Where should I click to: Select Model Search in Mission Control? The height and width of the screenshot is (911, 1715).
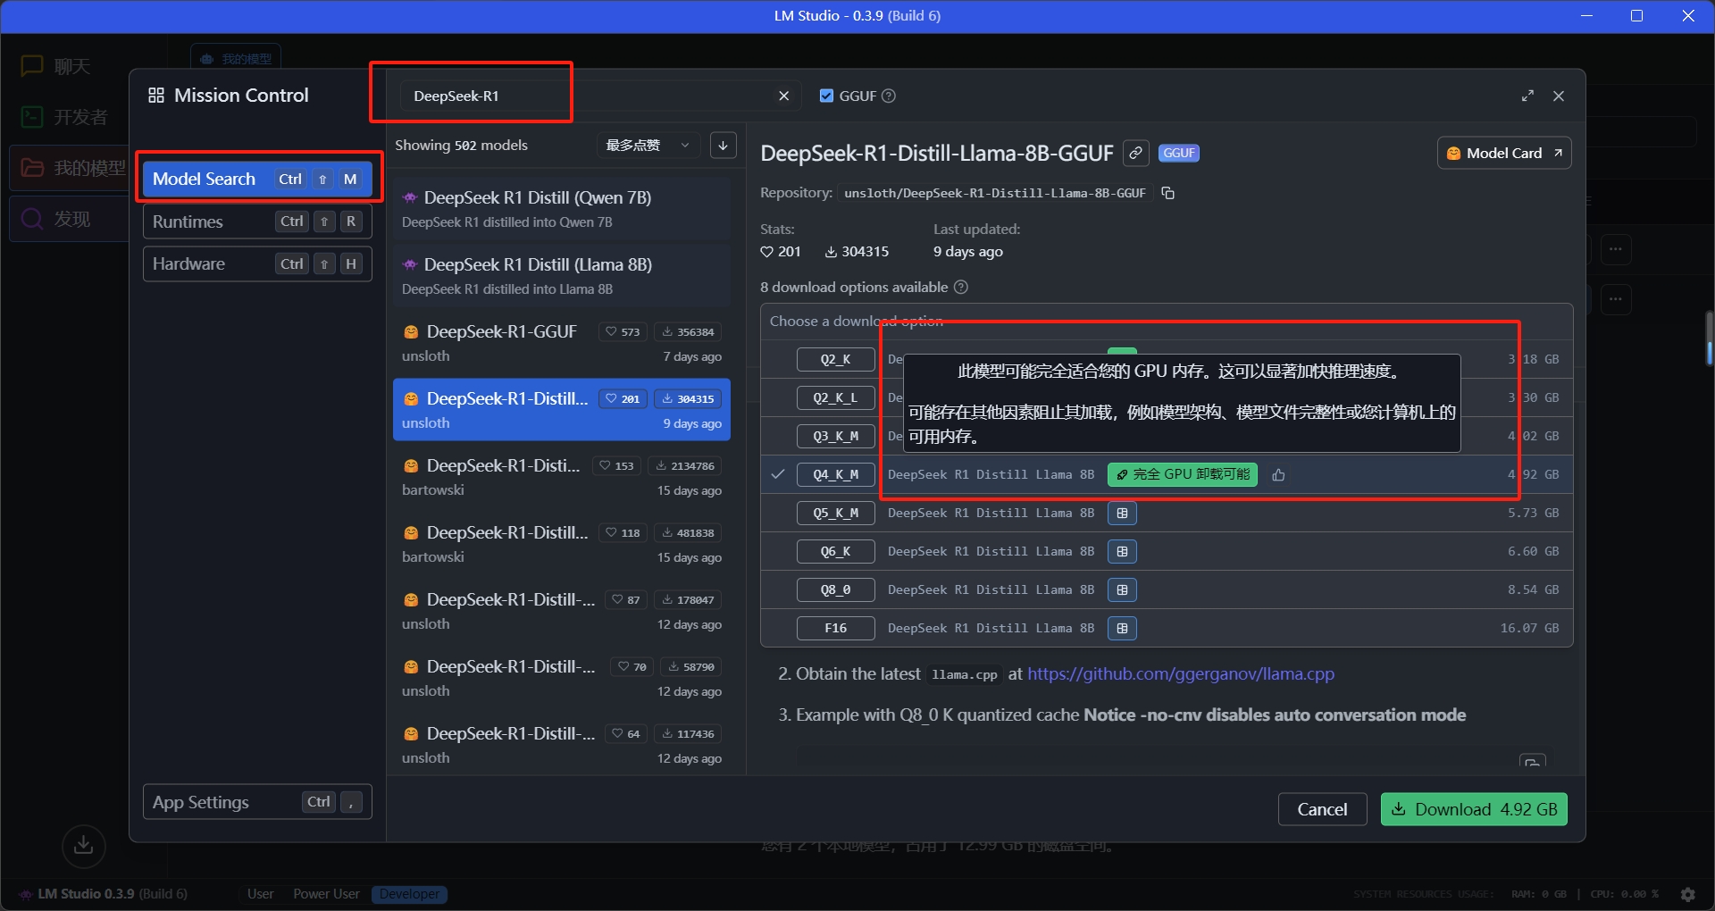coord(257,179)
